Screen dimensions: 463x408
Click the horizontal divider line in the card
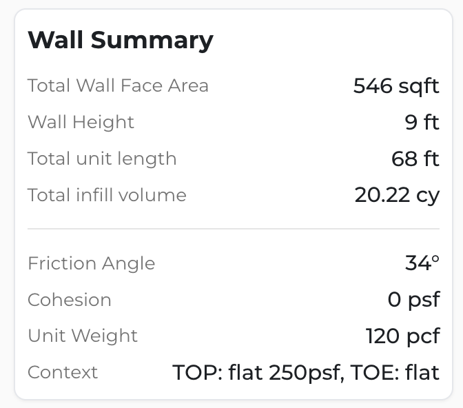click(x=233, y=229)
